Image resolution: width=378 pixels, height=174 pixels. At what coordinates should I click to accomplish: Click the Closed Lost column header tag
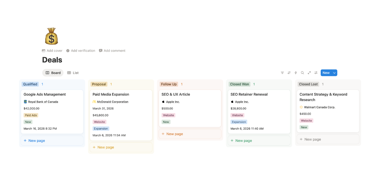pyautogui.click(x=308, y=84)
